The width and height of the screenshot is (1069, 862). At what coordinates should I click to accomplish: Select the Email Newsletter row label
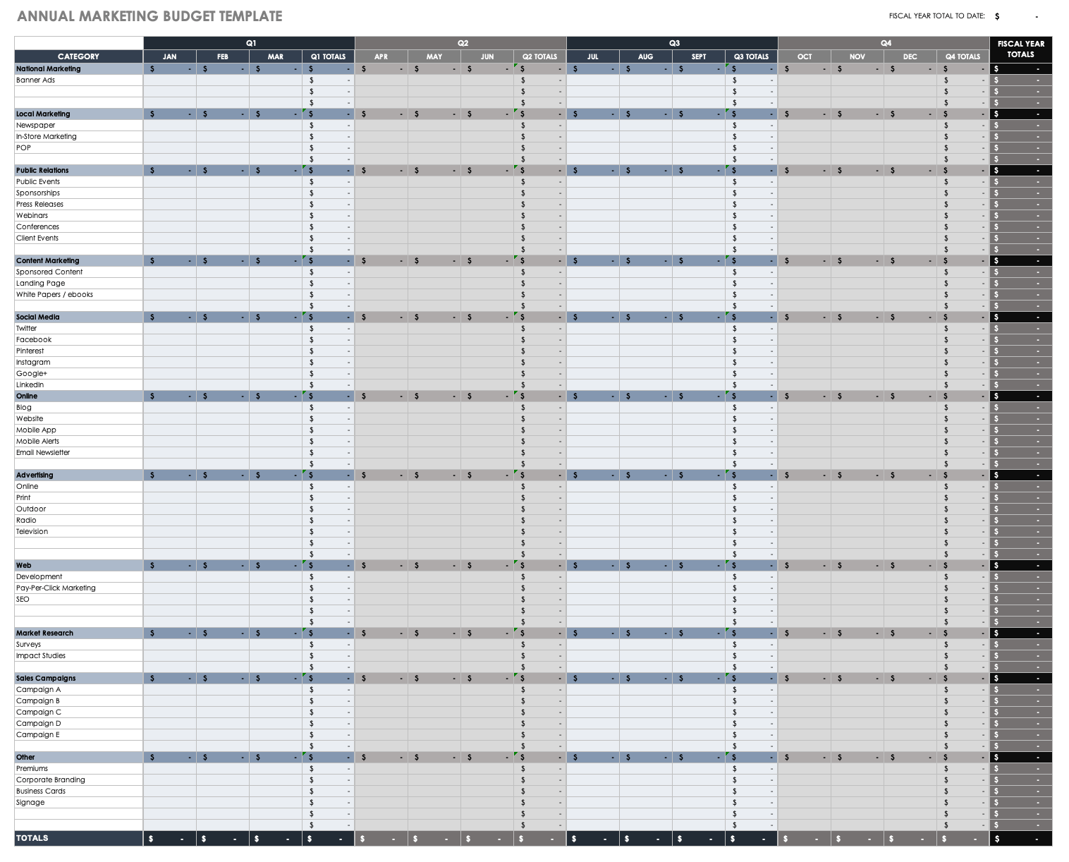pyautogui.click(x=43, y=453)
